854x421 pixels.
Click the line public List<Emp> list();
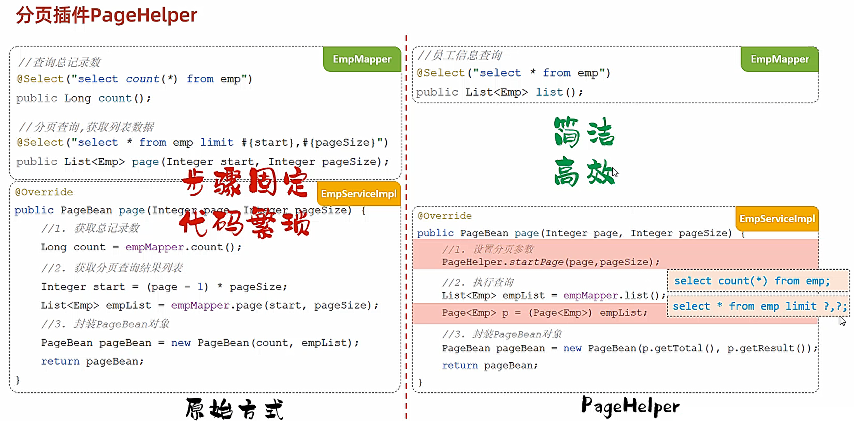(500, 92)
